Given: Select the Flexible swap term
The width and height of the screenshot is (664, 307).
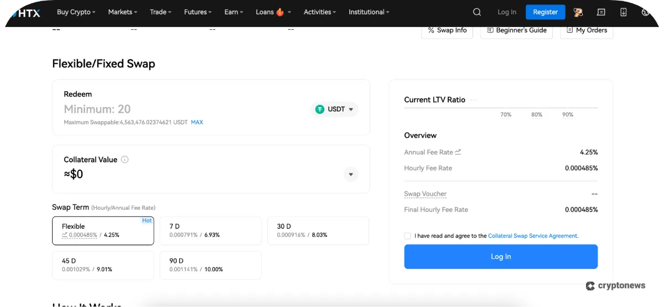Looking at the screenshot, I should pyautogui.click(x=103, y=230).
